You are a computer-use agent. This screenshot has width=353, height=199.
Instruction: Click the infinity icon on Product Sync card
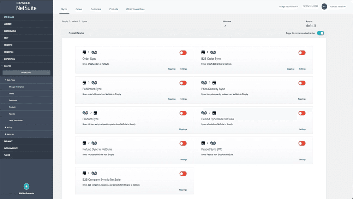coord(85,113)
